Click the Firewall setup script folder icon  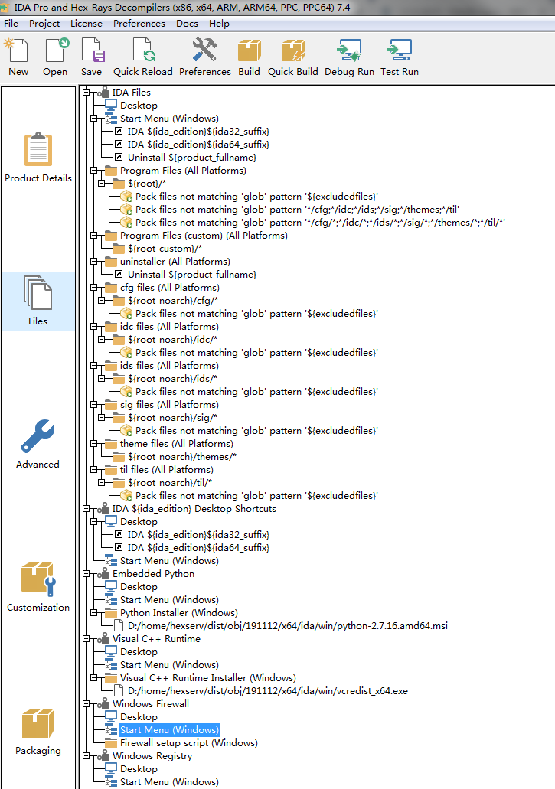(x=111, y=743)
